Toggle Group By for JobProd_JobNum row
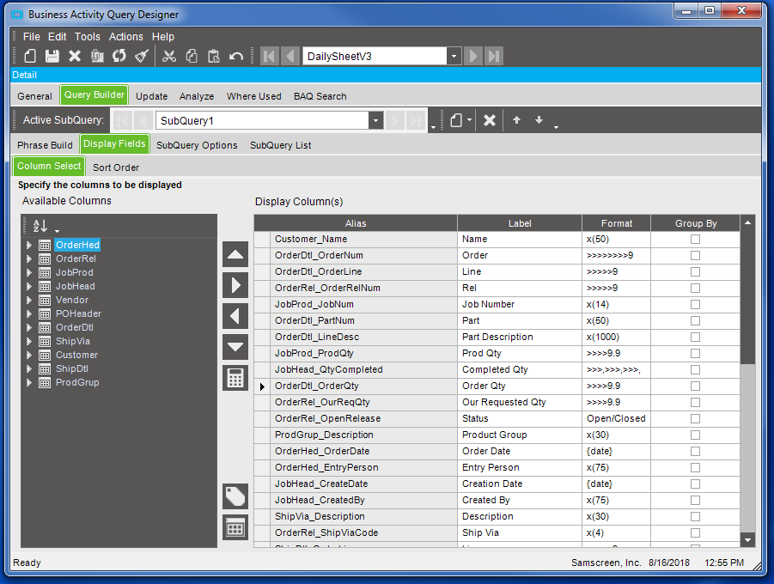 tap(695, 305)
